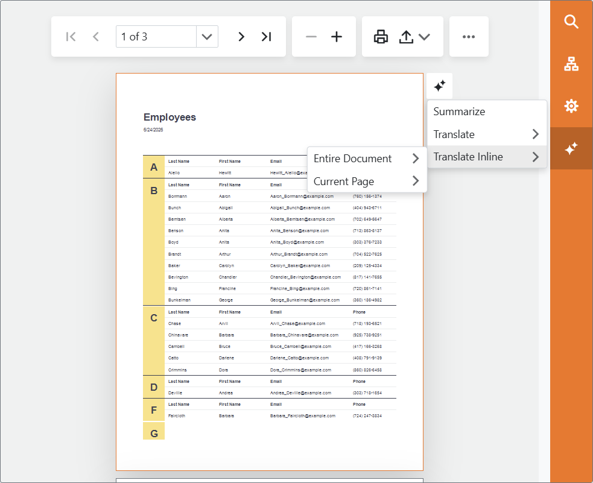Click the page number input field
Screen dimensions: 593x483
click(156, 37)
